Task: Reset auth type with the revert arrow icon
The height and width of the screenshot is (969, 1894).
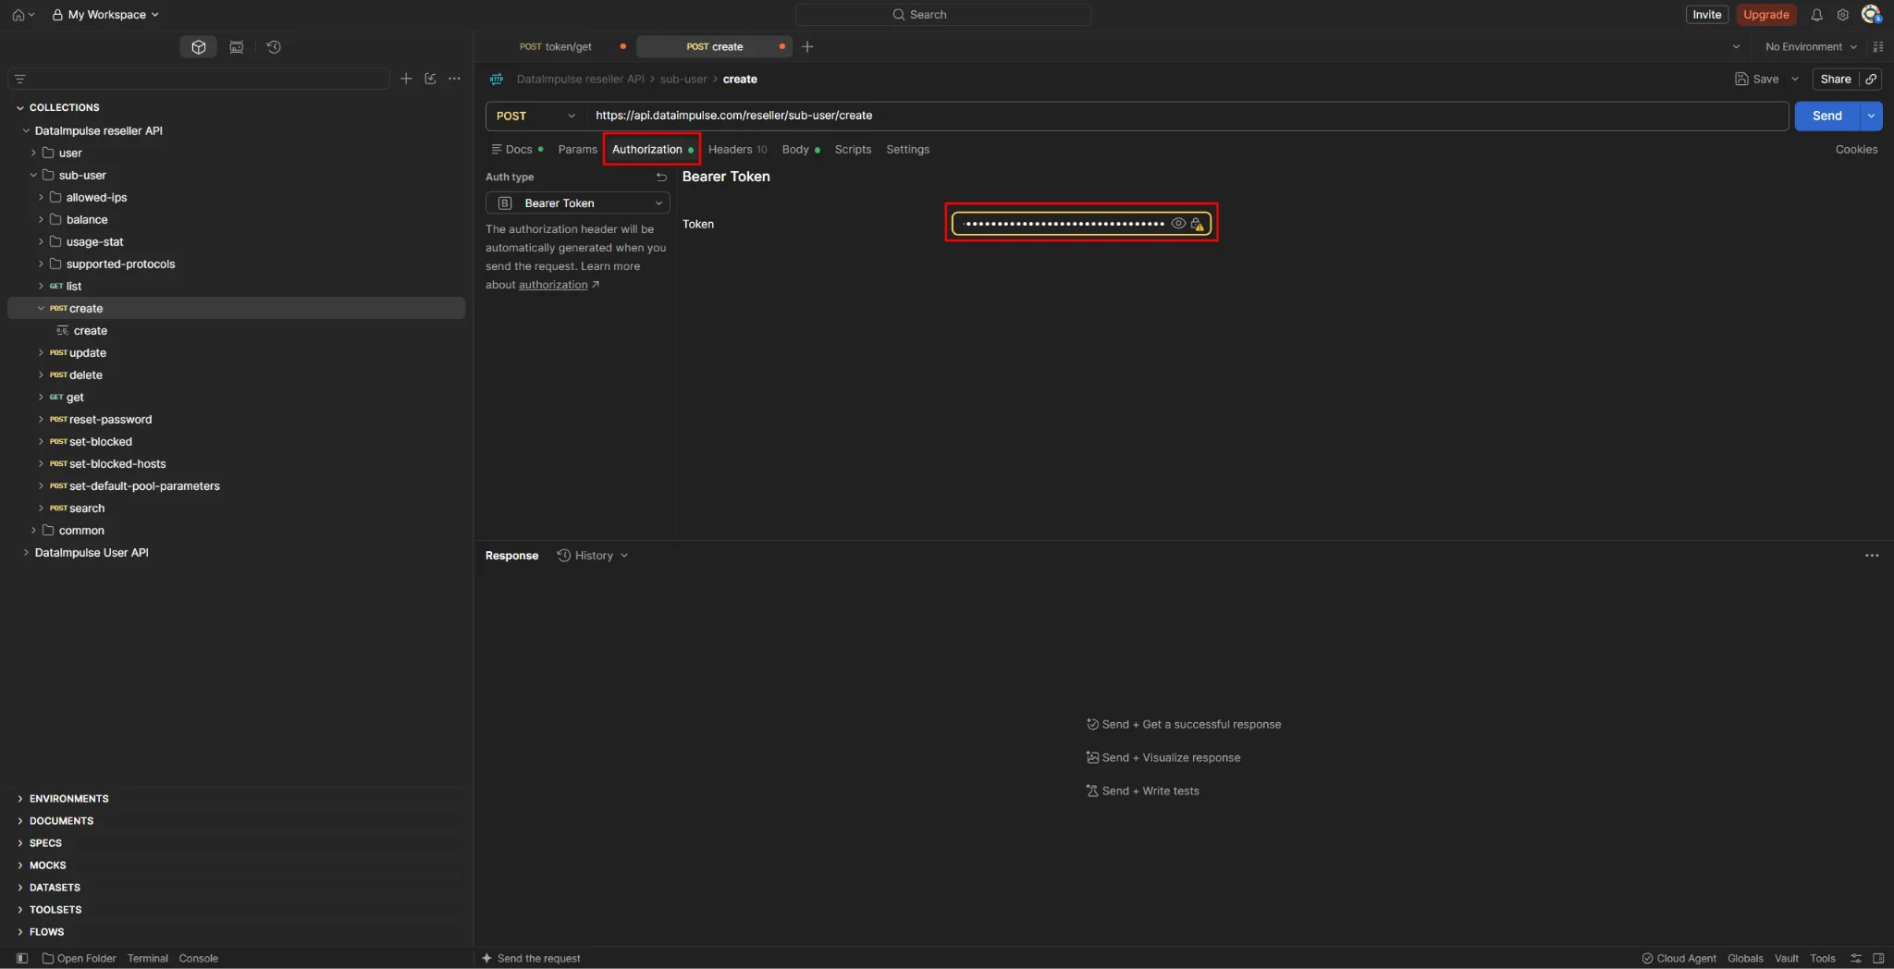Action: (661, 177)
